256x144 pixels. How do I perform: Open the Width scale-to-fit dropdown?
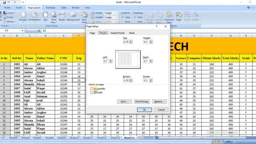click(117, 13)
